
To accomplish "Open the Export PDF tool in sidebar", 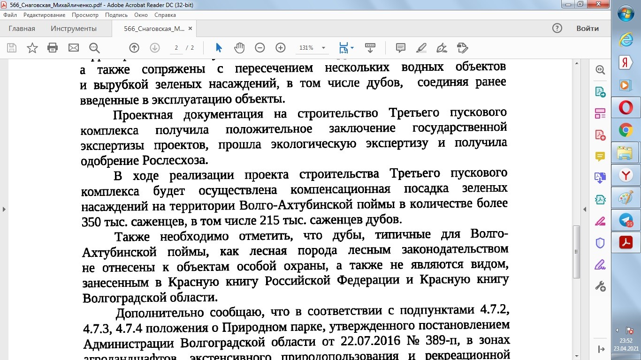I will (x=600, y=91).
